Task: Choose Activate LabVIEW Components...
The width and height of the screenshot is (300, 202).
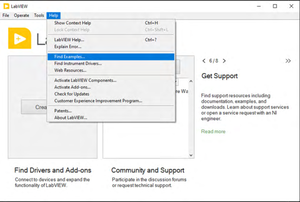Action: 111,80
